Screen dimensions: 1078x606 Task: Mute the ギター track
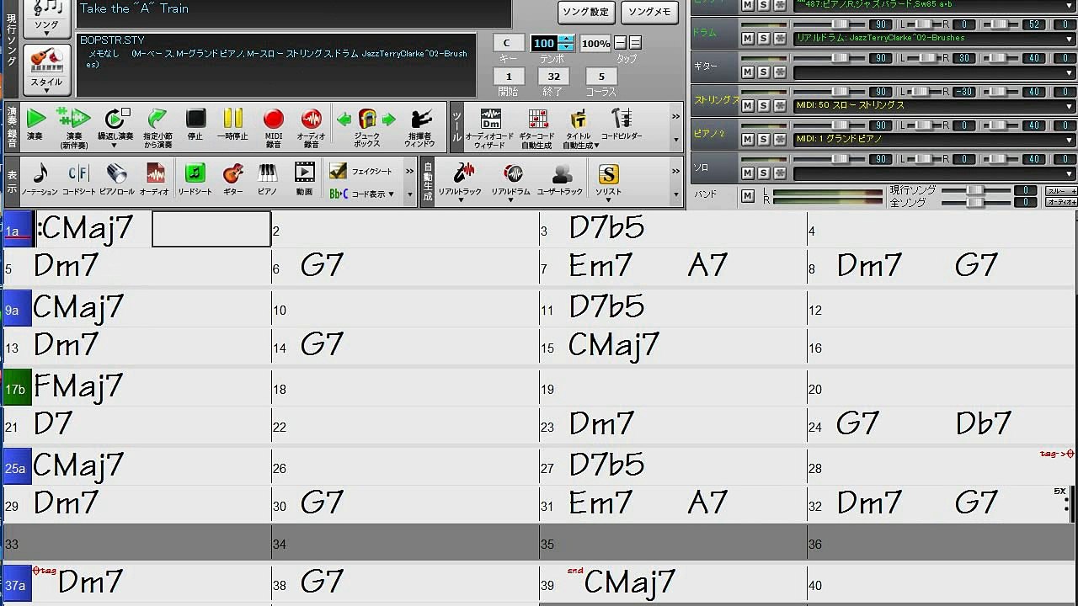747,72
